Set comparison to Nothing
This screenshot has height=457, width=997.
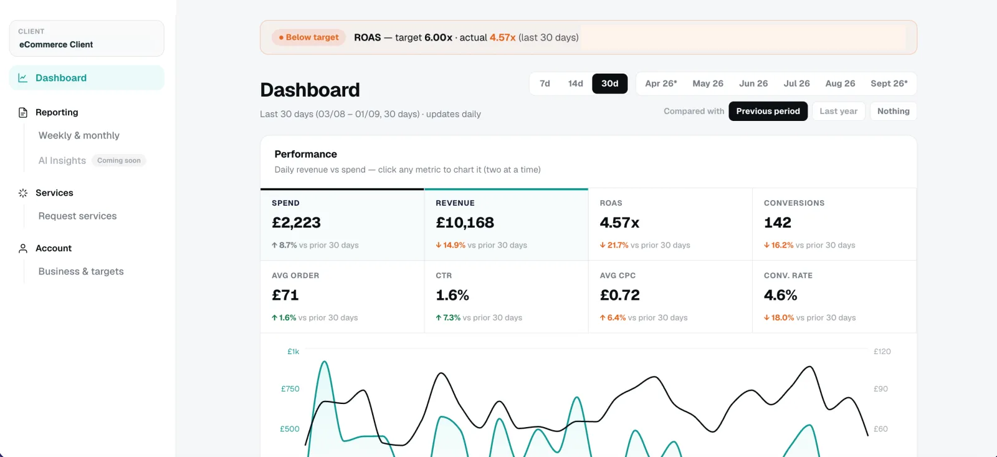(x=894, y=111)
